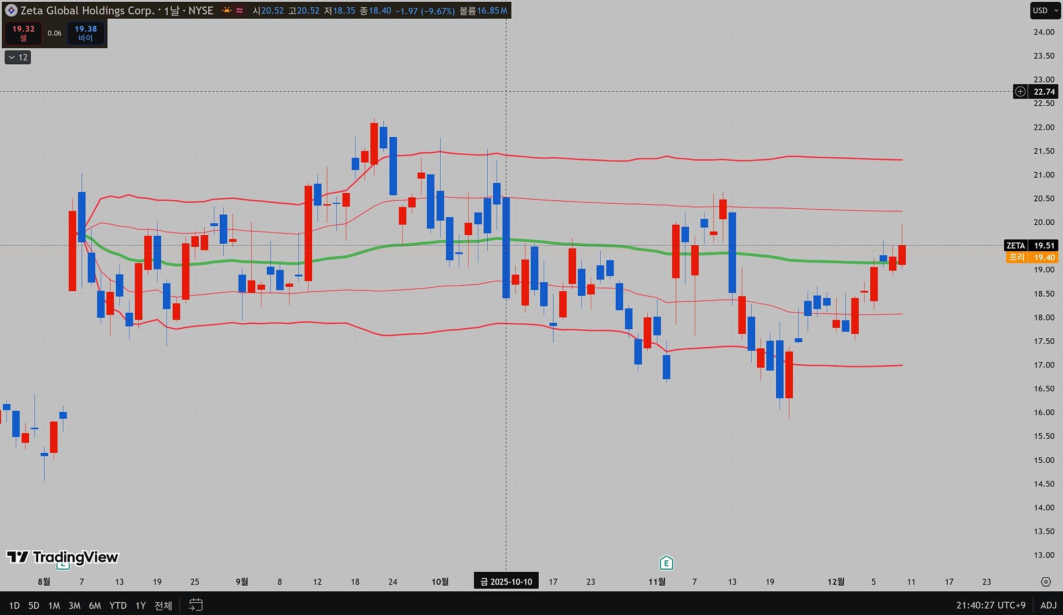Click the 19.32 sell button
Viewport: 1063px width, 615px height.
(x=23, y=33)
